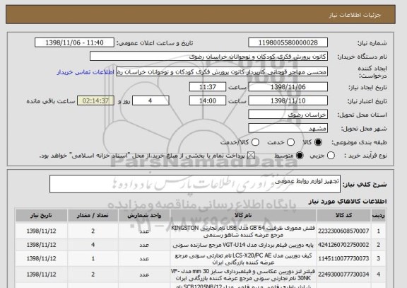Click the remaining days field showing 4
Viewport: 407px width, 288px height.
point(151,100)
